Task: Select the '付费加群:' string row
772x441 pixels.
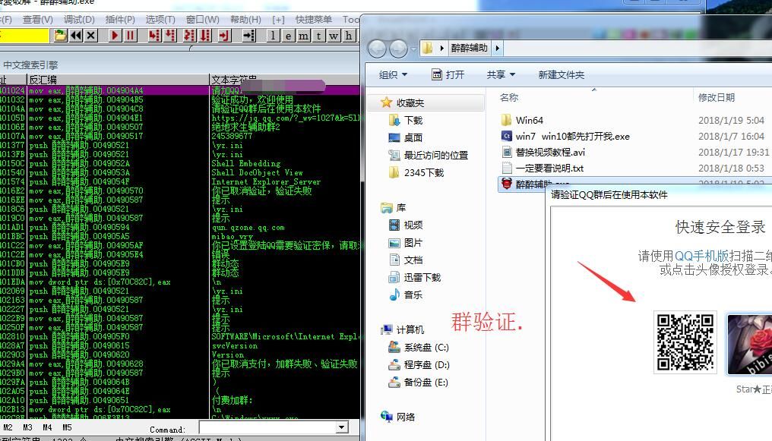Action: [179, 400]
